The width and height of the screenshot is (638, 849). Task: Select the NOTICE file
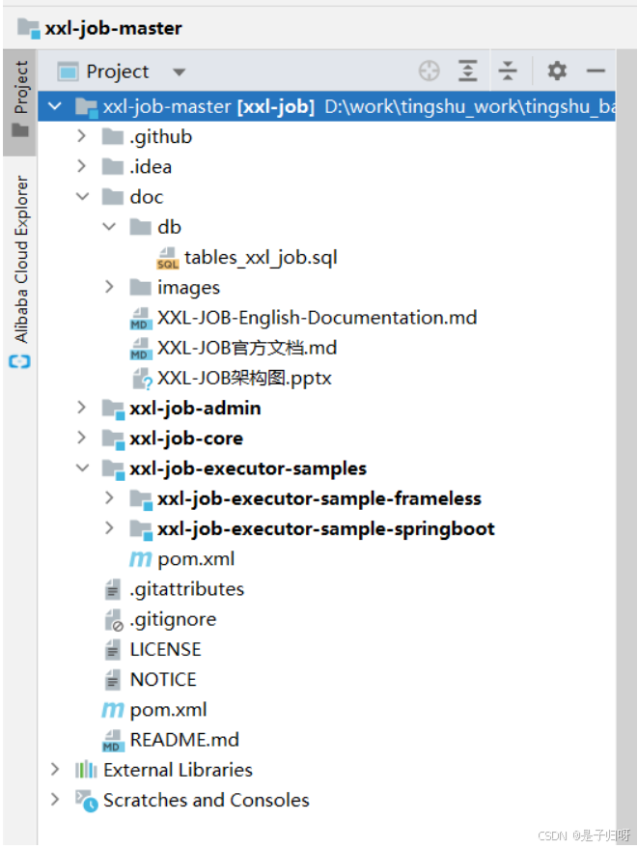[163, 680]
